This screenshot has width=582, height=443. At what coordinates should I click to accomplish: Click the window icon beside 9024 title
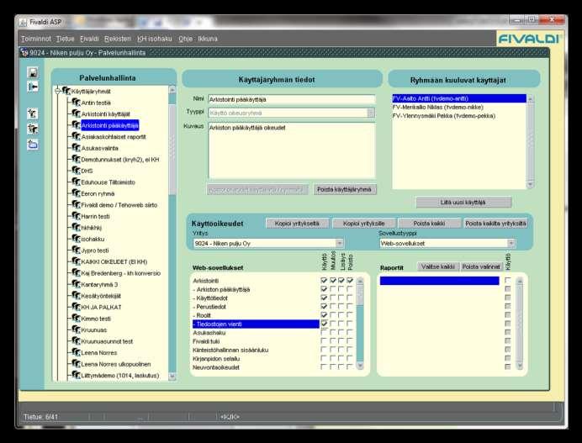point(24,53)
